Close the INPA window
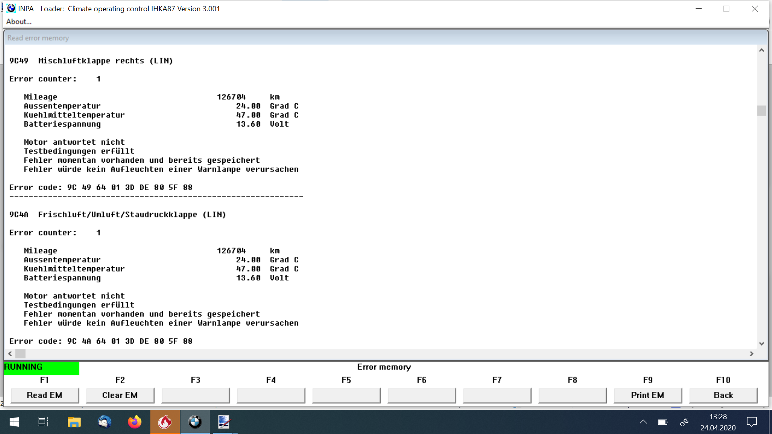The image size is (772, 434). point(755,9)
